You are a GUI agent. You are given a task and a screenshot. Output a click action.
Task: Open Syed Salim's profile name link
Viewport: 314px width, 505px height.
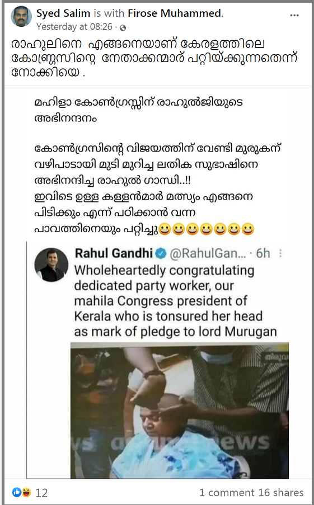pyautogui.click(x=63, y=13)
